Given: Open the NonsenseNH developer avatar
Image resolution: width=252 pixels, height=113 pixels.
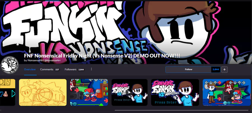Looking at the screenshot, I should [x=10, y=65].
